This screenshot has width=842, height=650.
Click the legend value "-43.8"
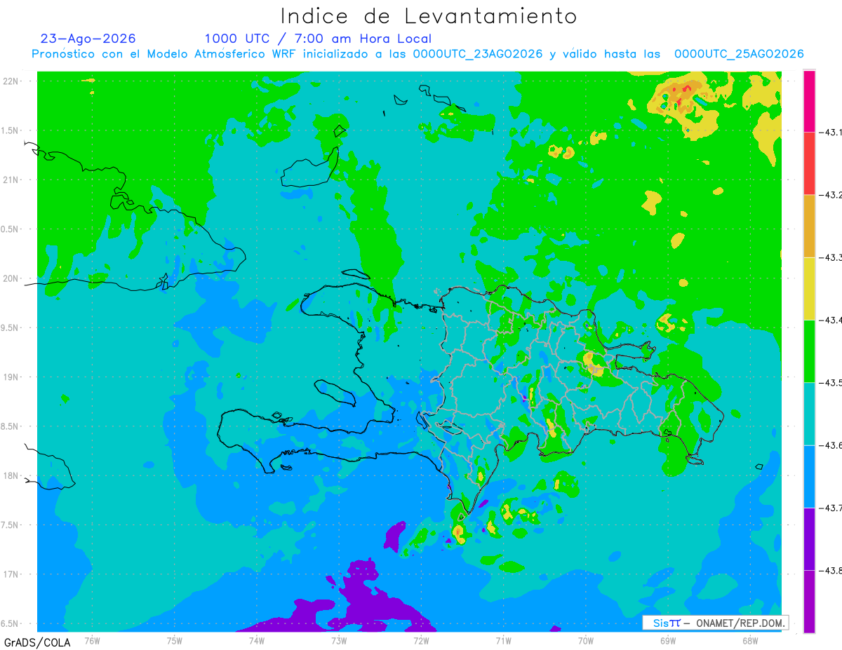point(829,570)
